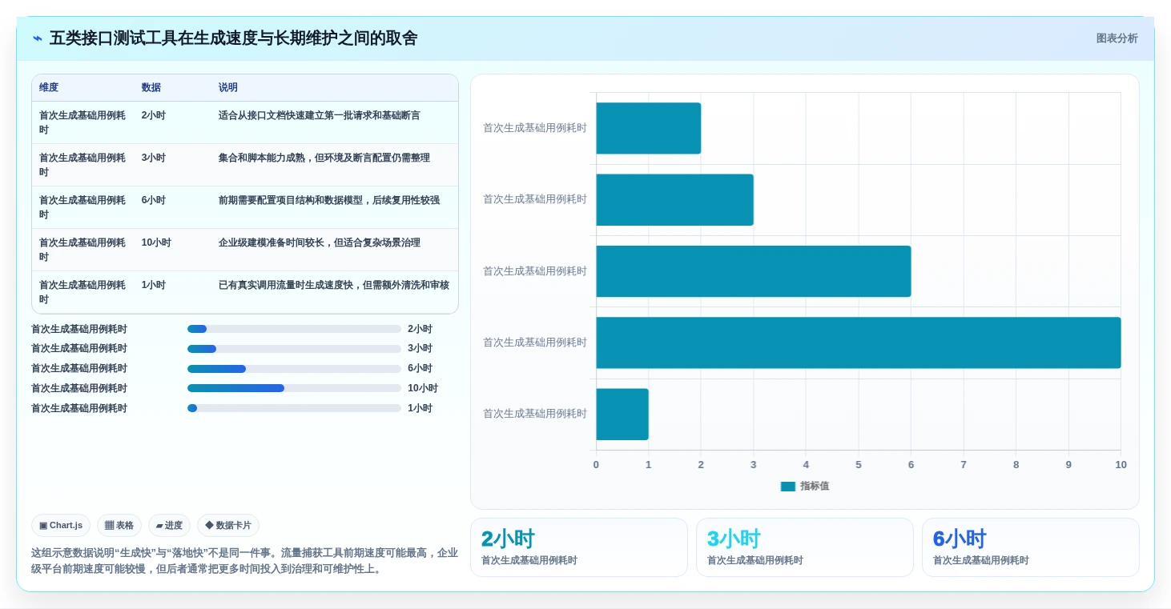Click the shortest chart bar ending at 1
1171x609 pixels.
click(622, 414)
